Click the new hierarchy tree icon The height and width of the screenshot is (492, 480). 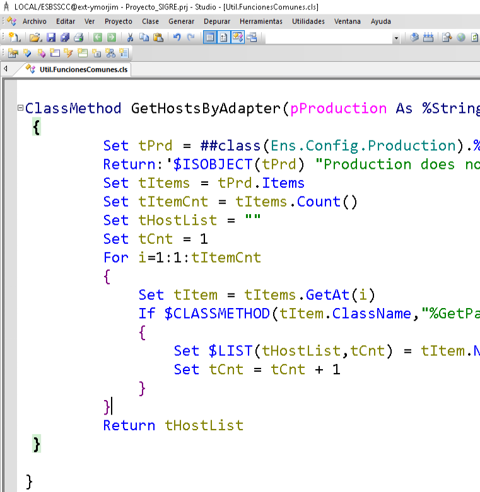tap(110, 53)
